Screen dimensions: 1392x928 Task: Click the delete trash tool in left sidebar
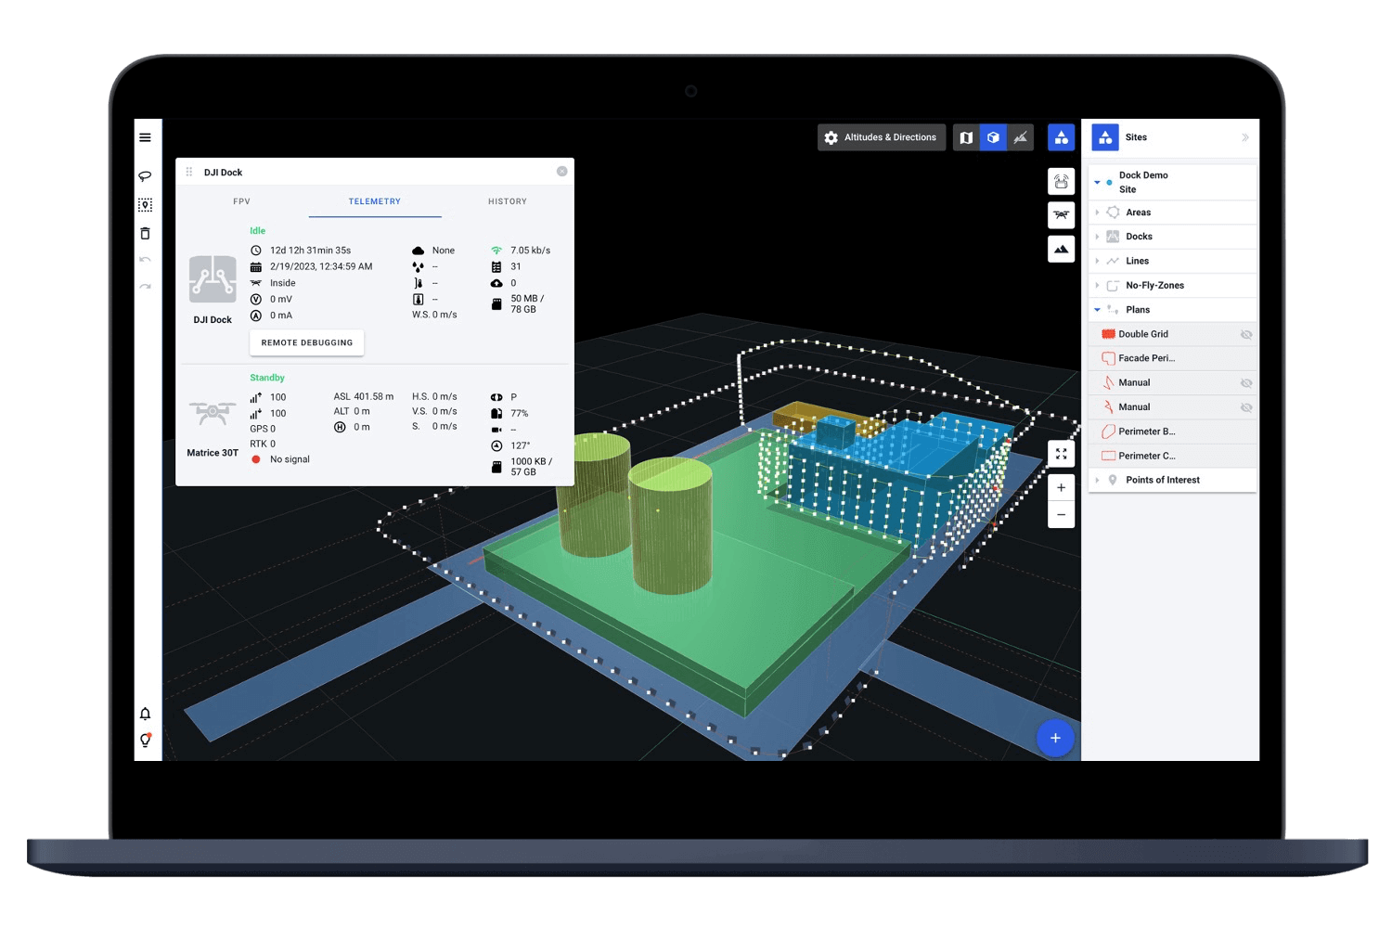click(x=146, y=234)
